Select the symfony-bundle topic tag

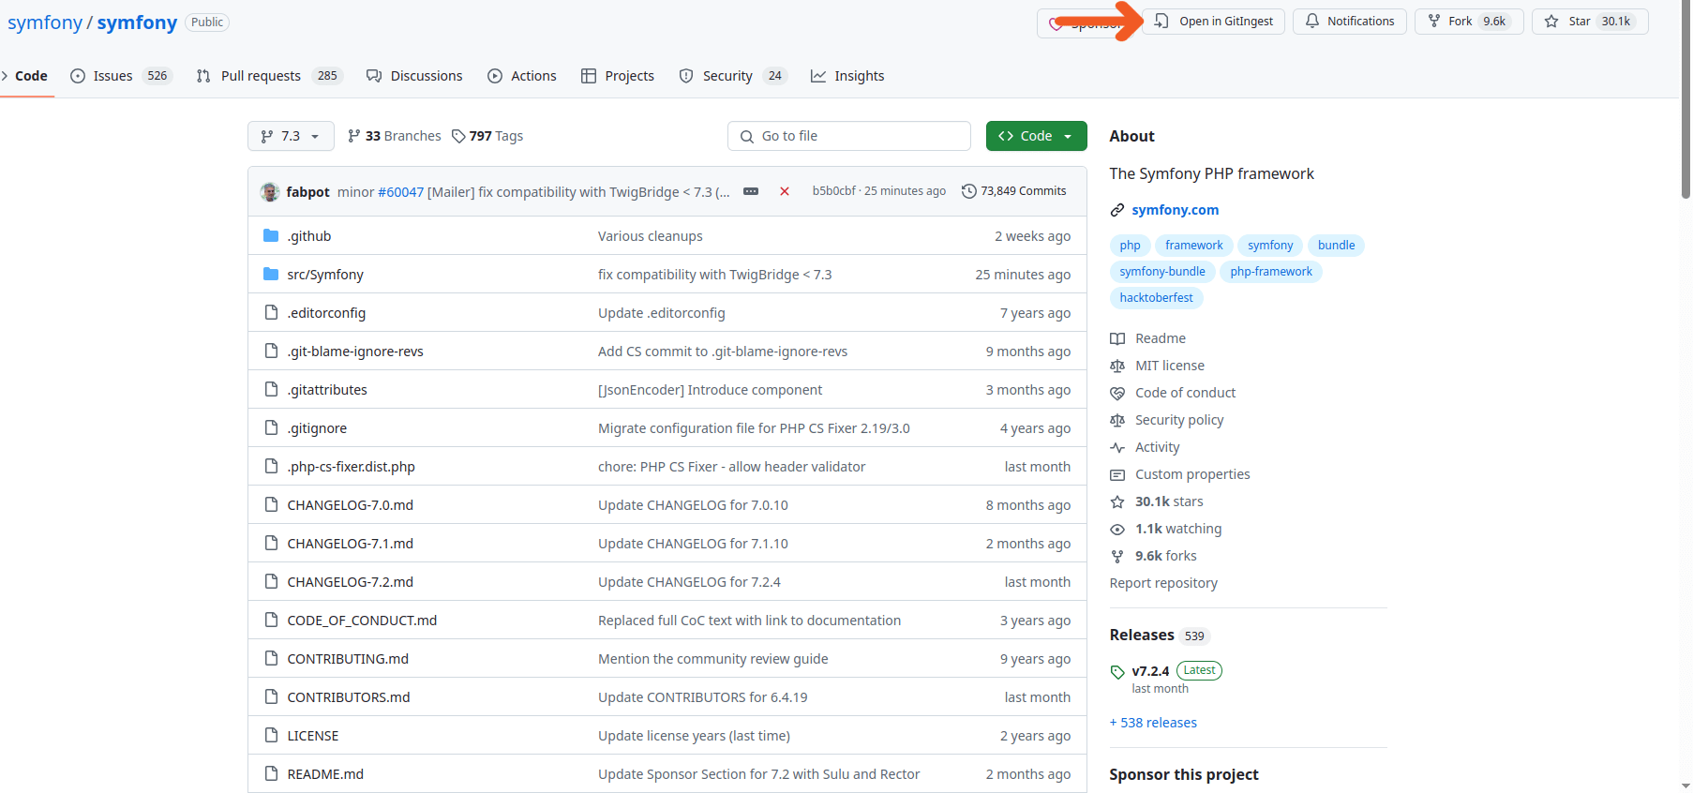click(1162, 272)
